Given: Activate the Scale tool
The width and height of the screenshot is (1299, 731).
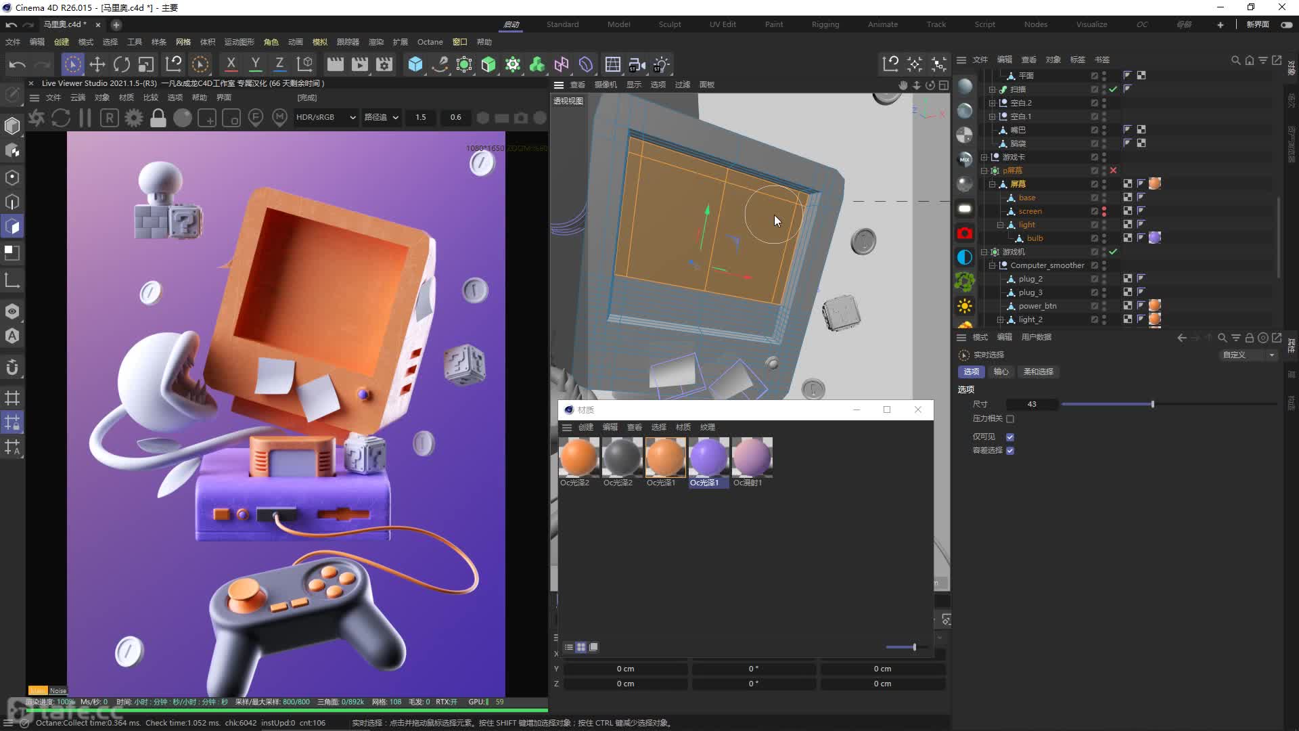Looking at the screenshot, I should point(146,64).
